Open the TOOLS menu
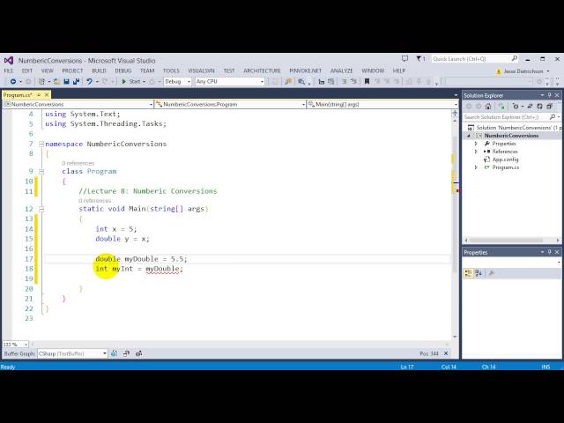The width and height of the screenshot is (564, 423). 171,70
